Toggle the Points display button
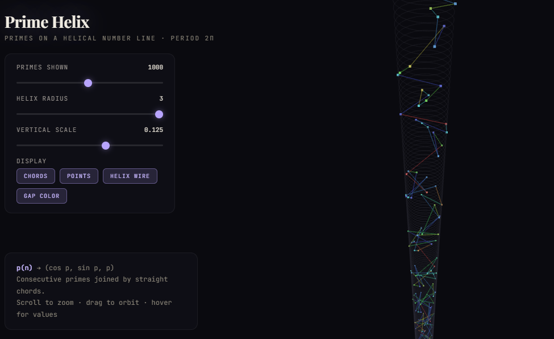554x339 pixels. pos(79,176)
